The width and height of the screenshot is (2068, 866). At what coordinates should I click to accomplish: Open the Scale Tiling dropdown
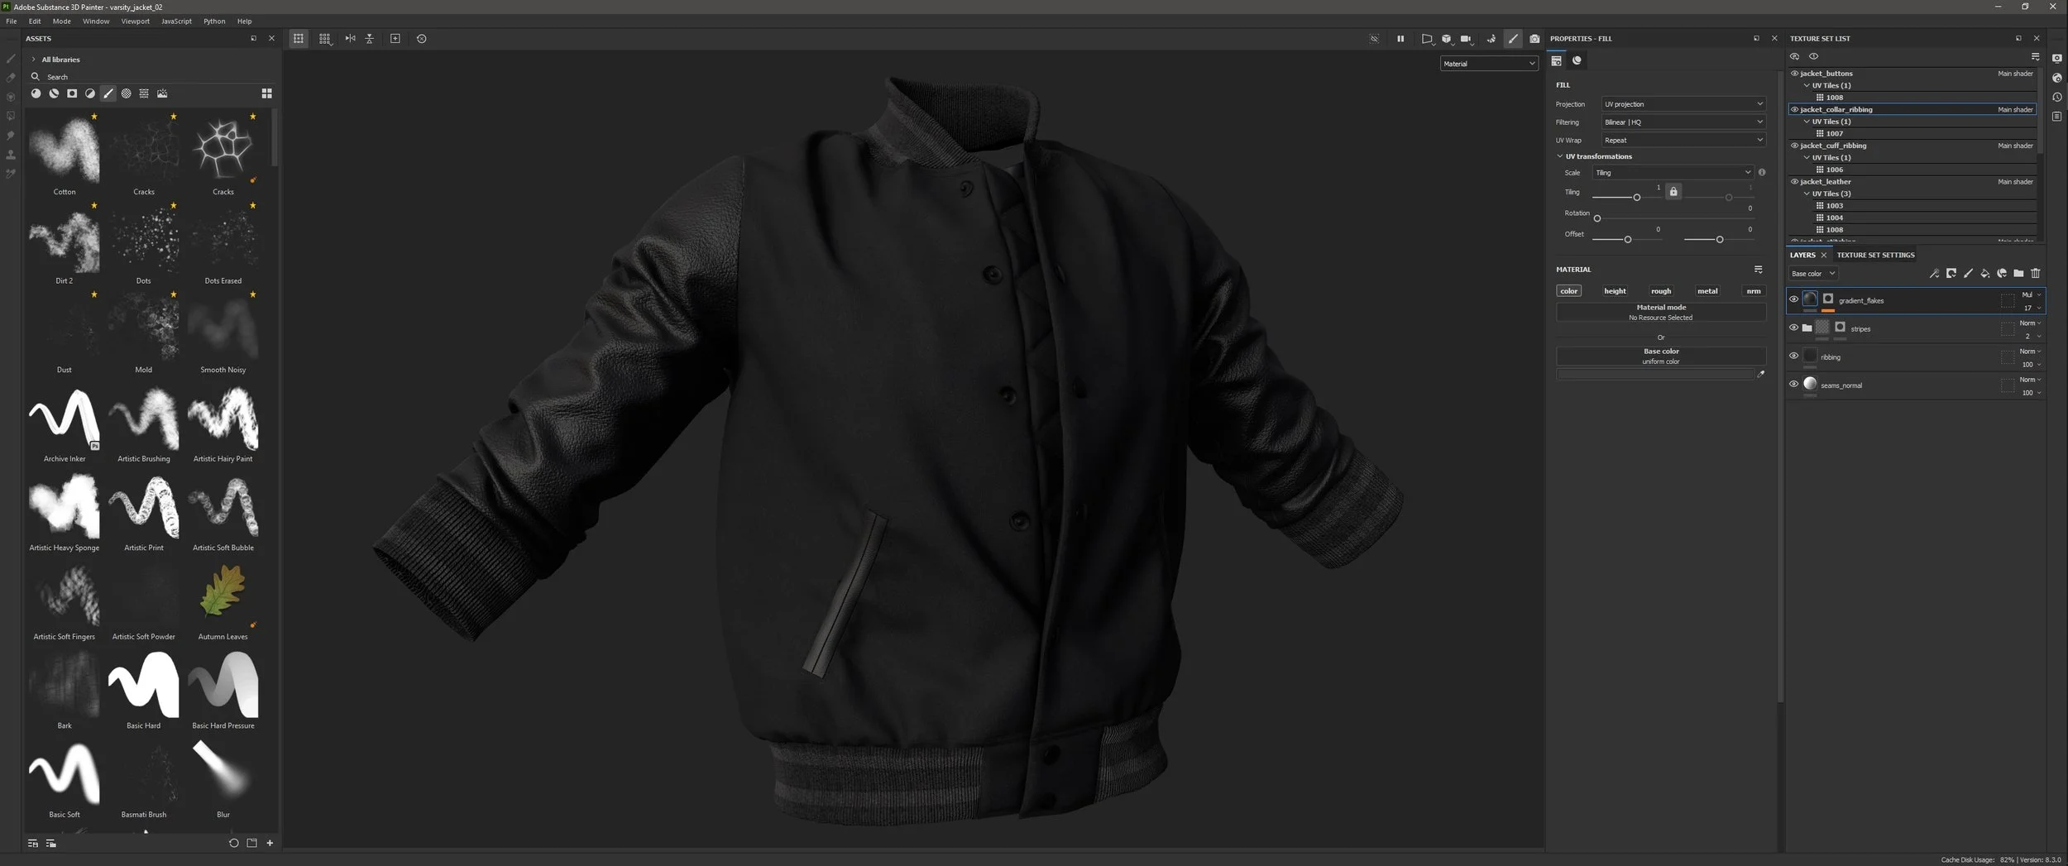1672,172
